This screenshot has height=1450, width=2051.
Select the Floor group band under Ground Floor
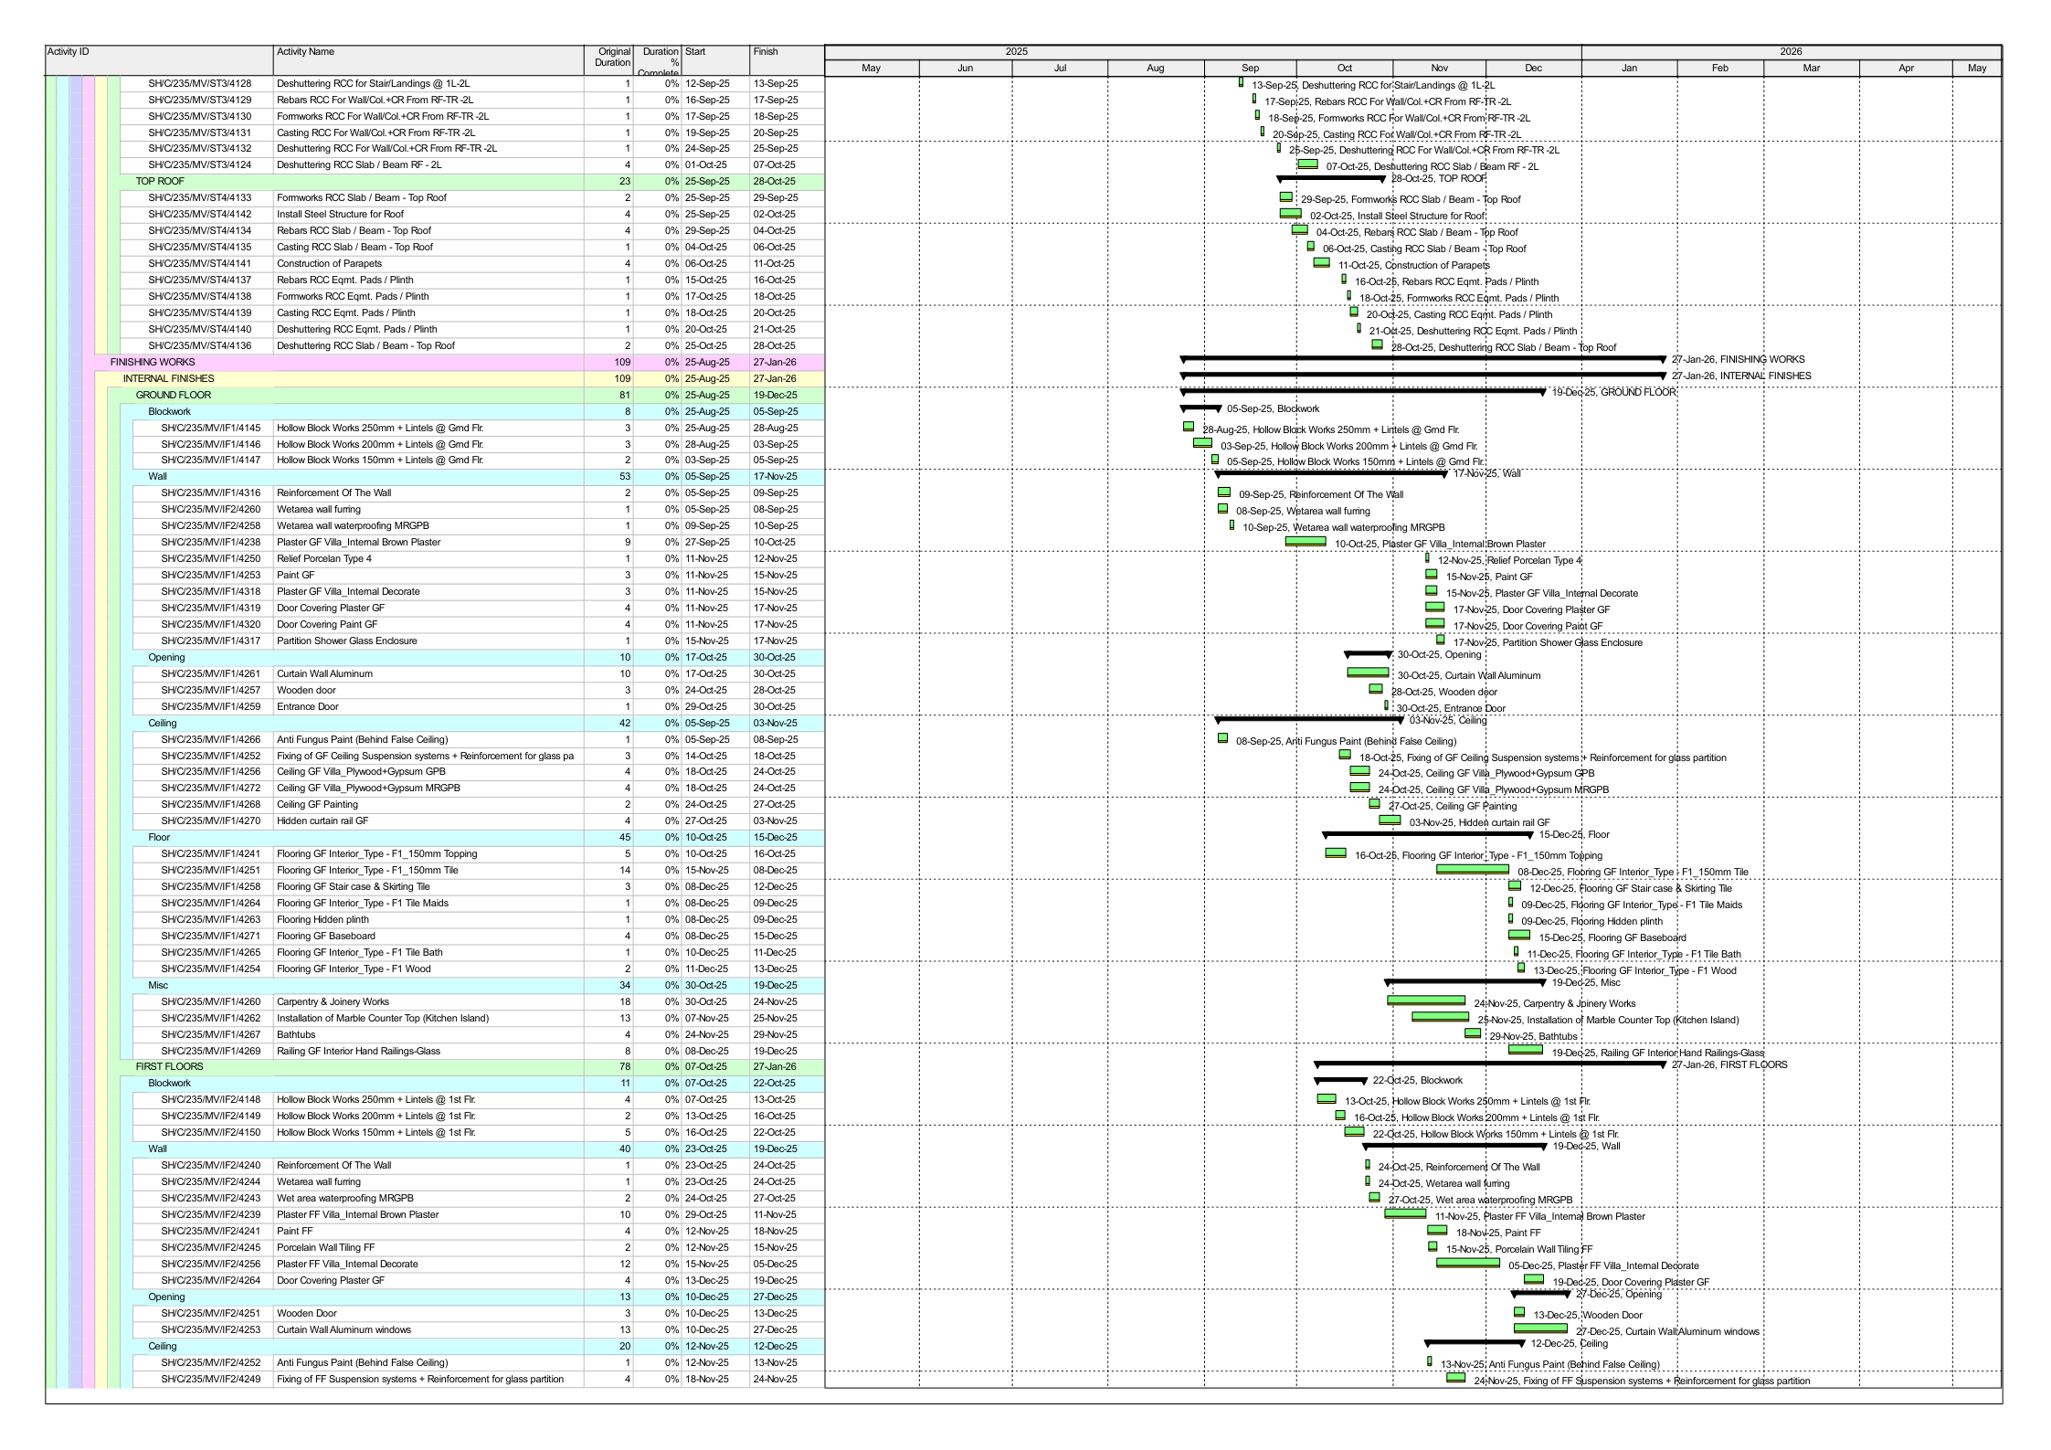coord(159,838)
